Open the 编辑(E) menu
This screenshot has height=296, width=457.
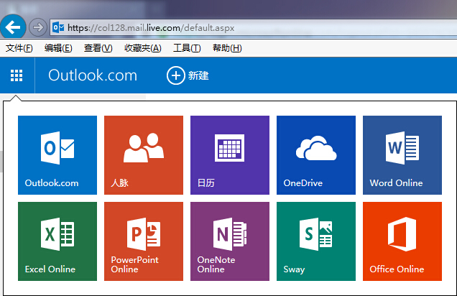(x=58, y=48)
